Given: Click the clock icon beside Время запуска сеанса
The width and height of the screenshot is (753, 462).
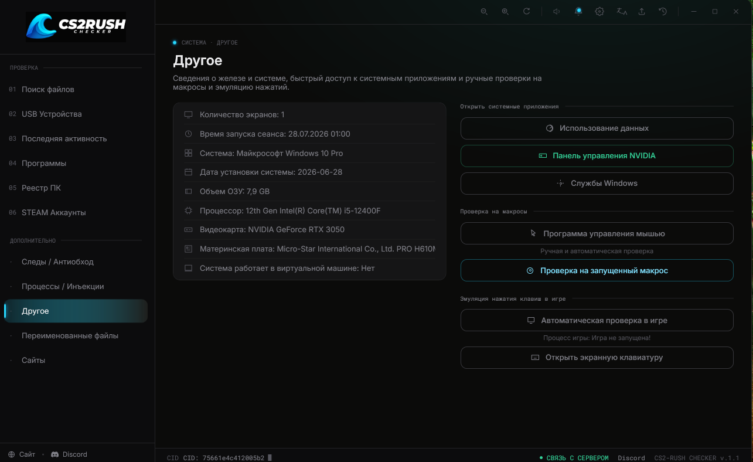Looking at the screenshot, I should (188, 134).
